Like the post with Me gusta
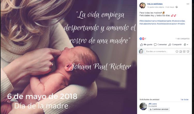Image resolution: width=194 pixels, height=114 pixels. tap(146, 45)
